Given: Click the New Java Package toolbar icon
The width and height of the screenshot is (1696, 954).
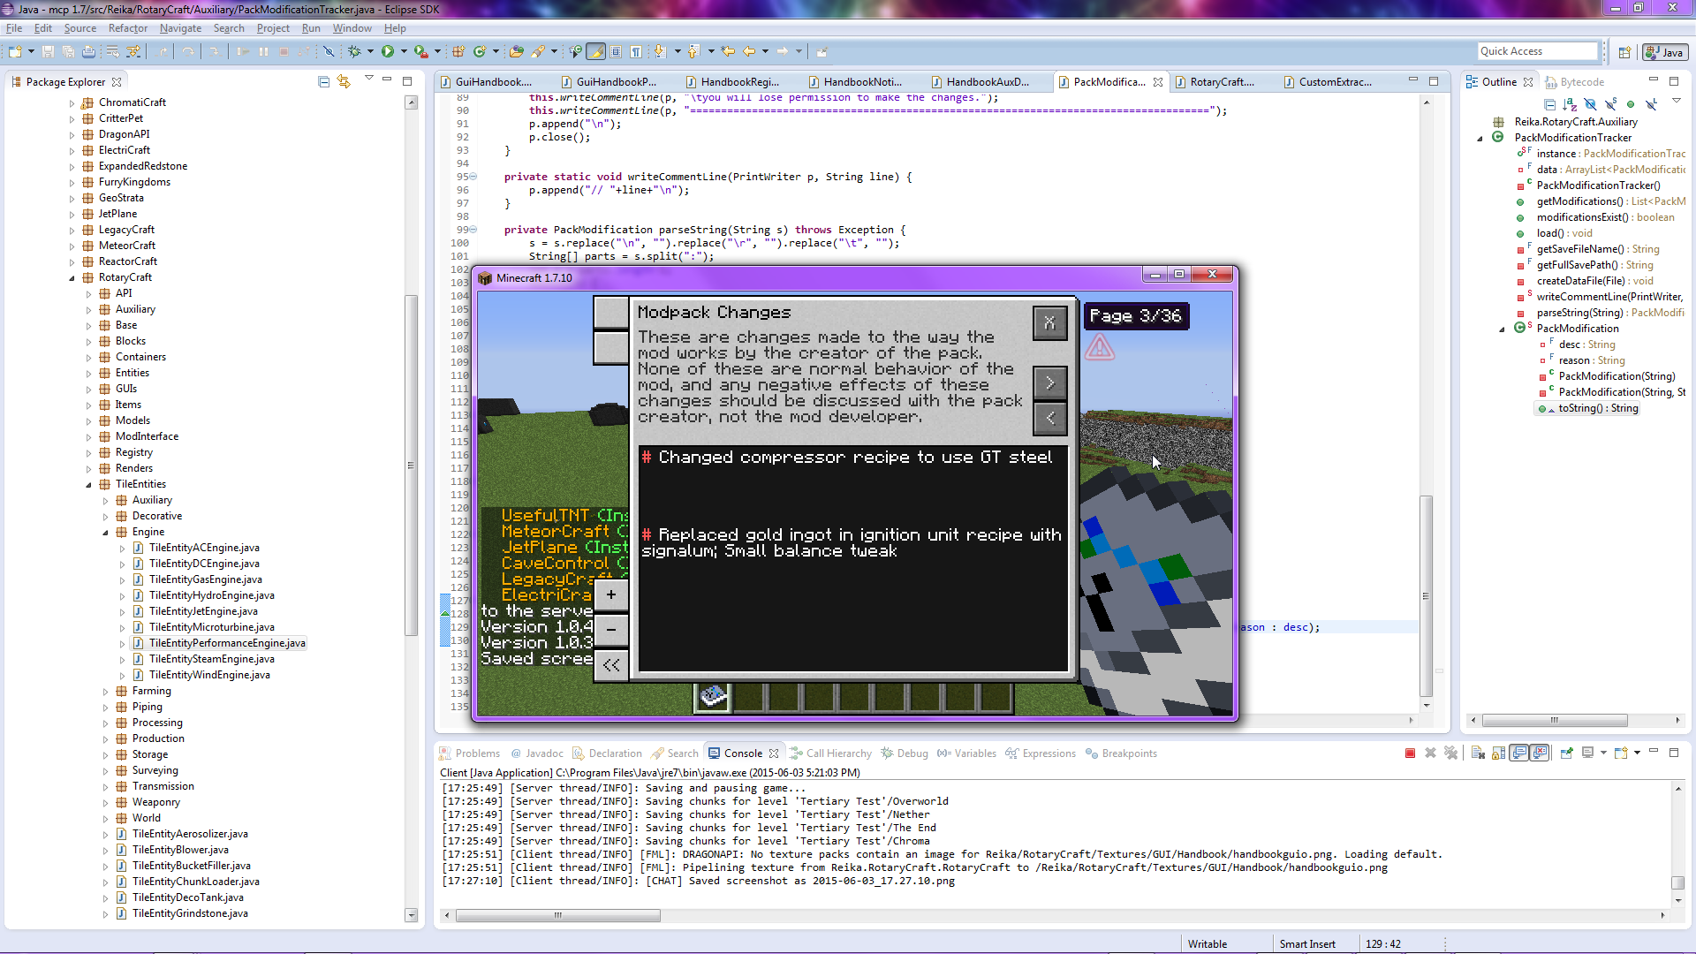Looking at the screenshot, I should point(458,52).
